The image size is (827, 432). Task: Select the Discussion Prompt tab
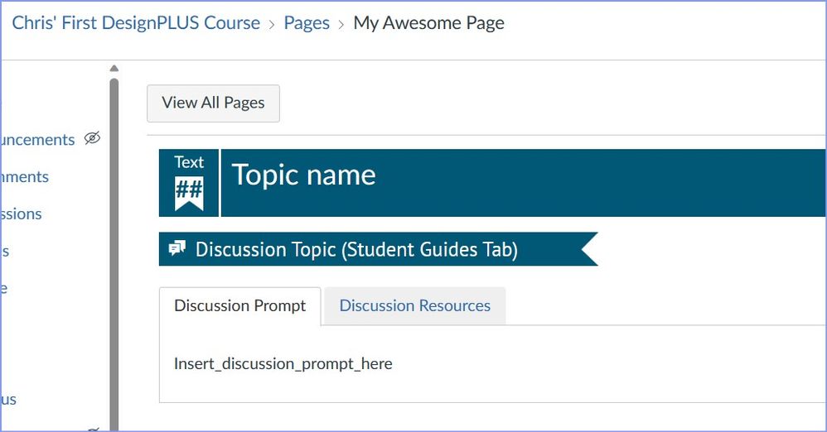pos(239,305)
